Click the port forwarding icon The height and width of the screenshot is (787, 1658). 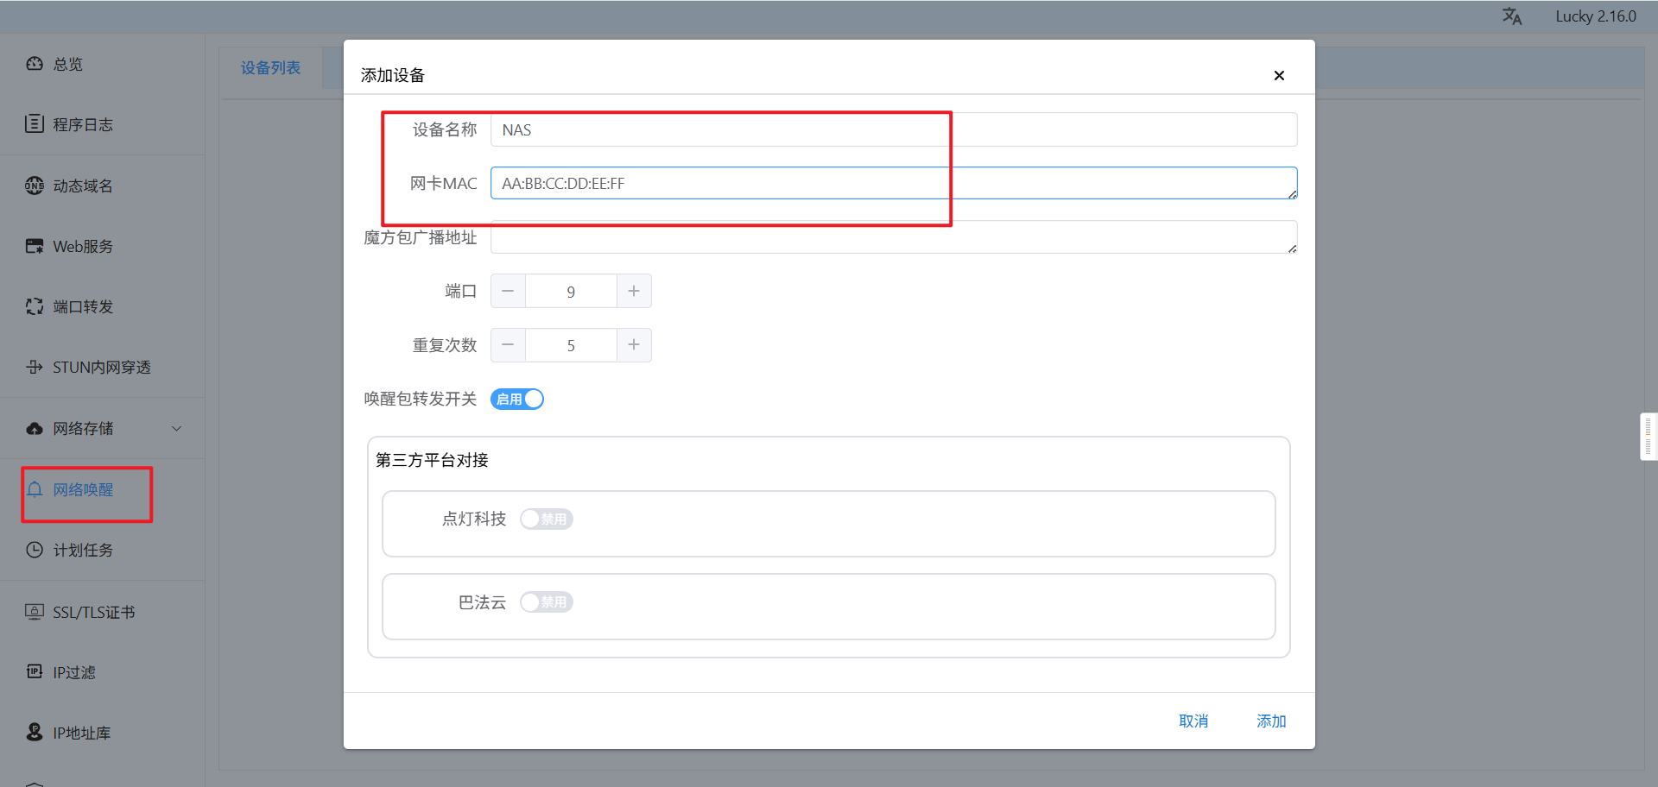(35, 307)
